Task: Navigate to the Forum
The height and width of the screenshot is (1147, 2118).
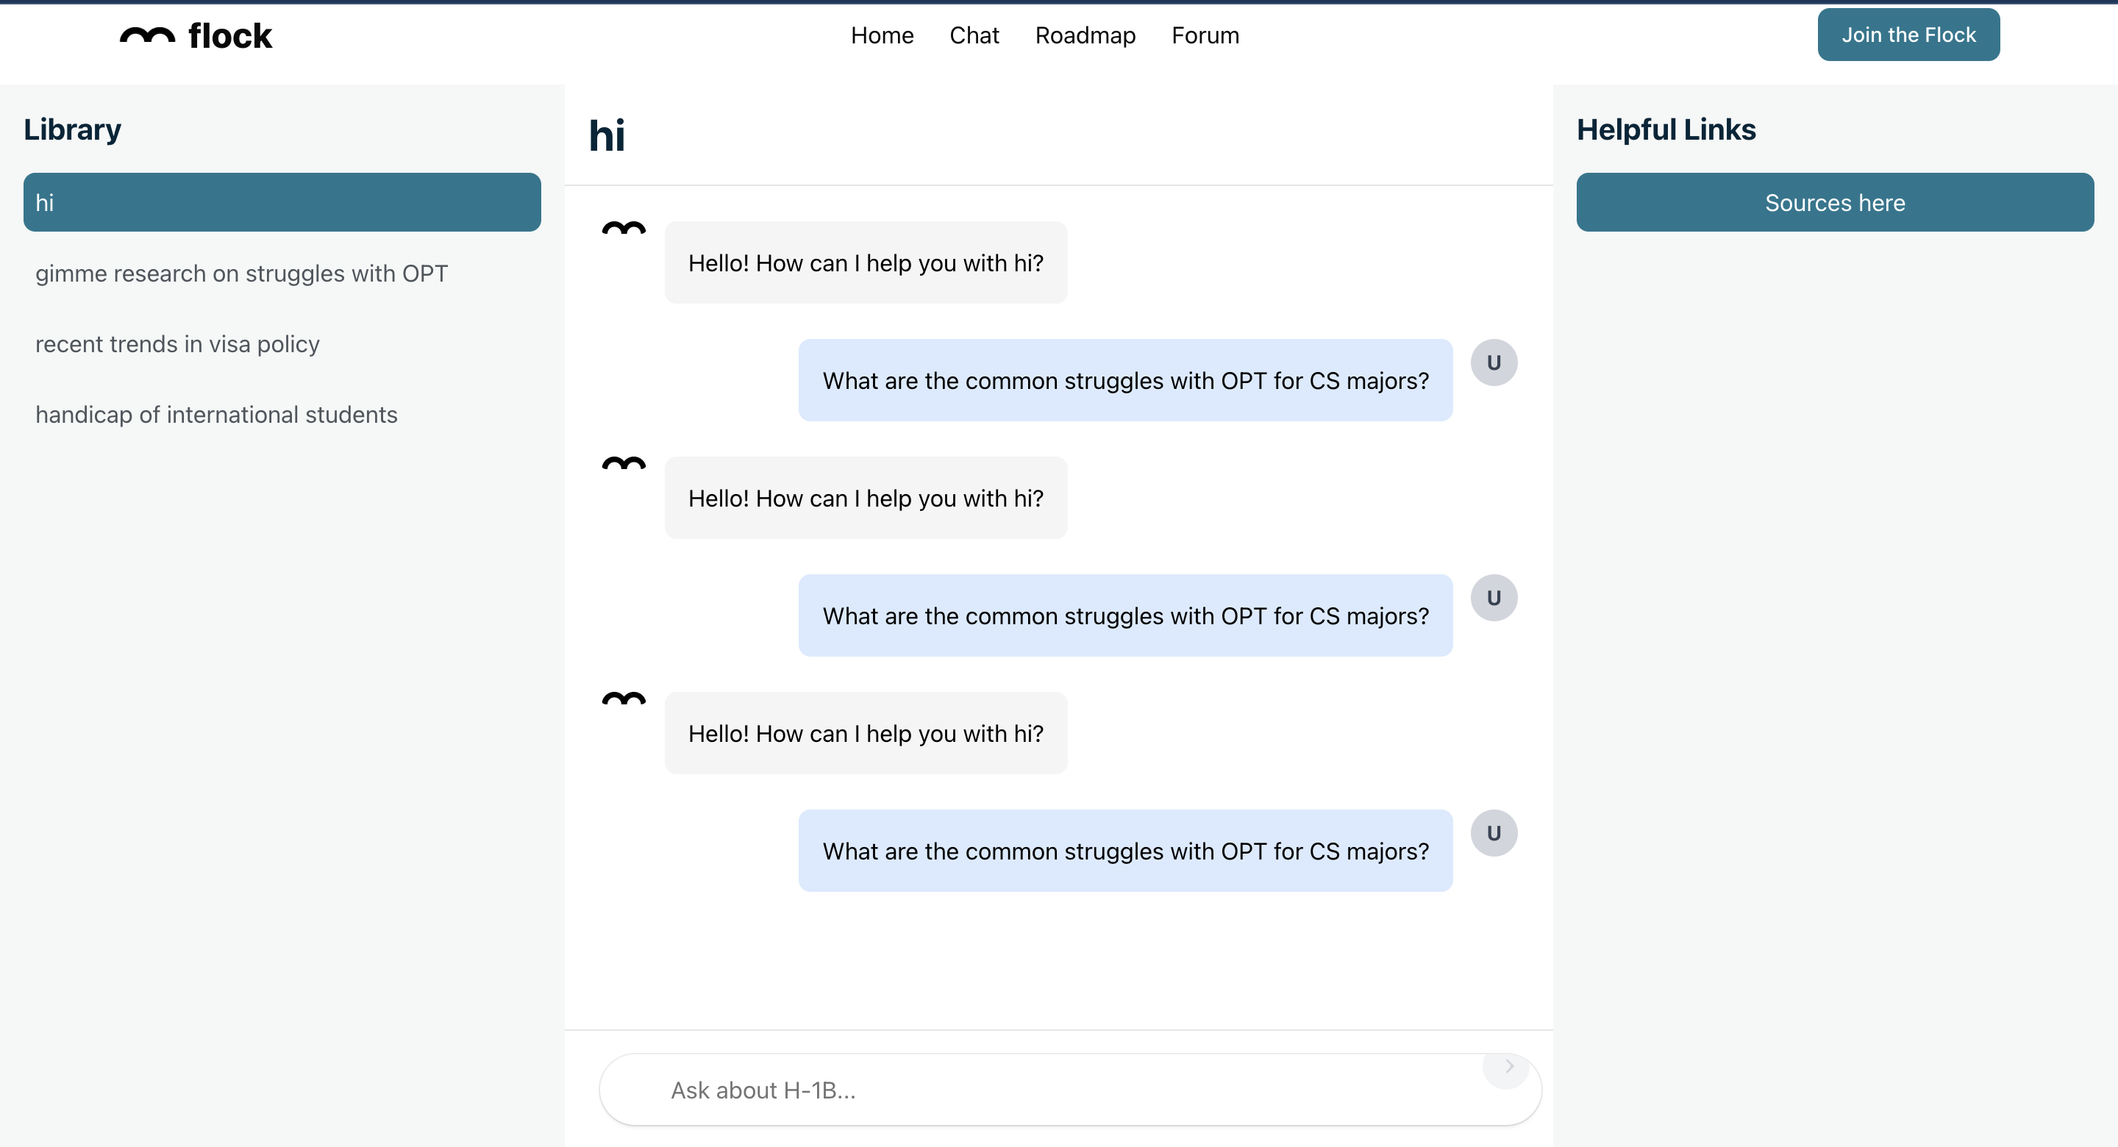Action: click(x=1205, y=35)
